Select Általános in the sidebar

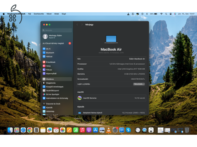tap(57, 79)
